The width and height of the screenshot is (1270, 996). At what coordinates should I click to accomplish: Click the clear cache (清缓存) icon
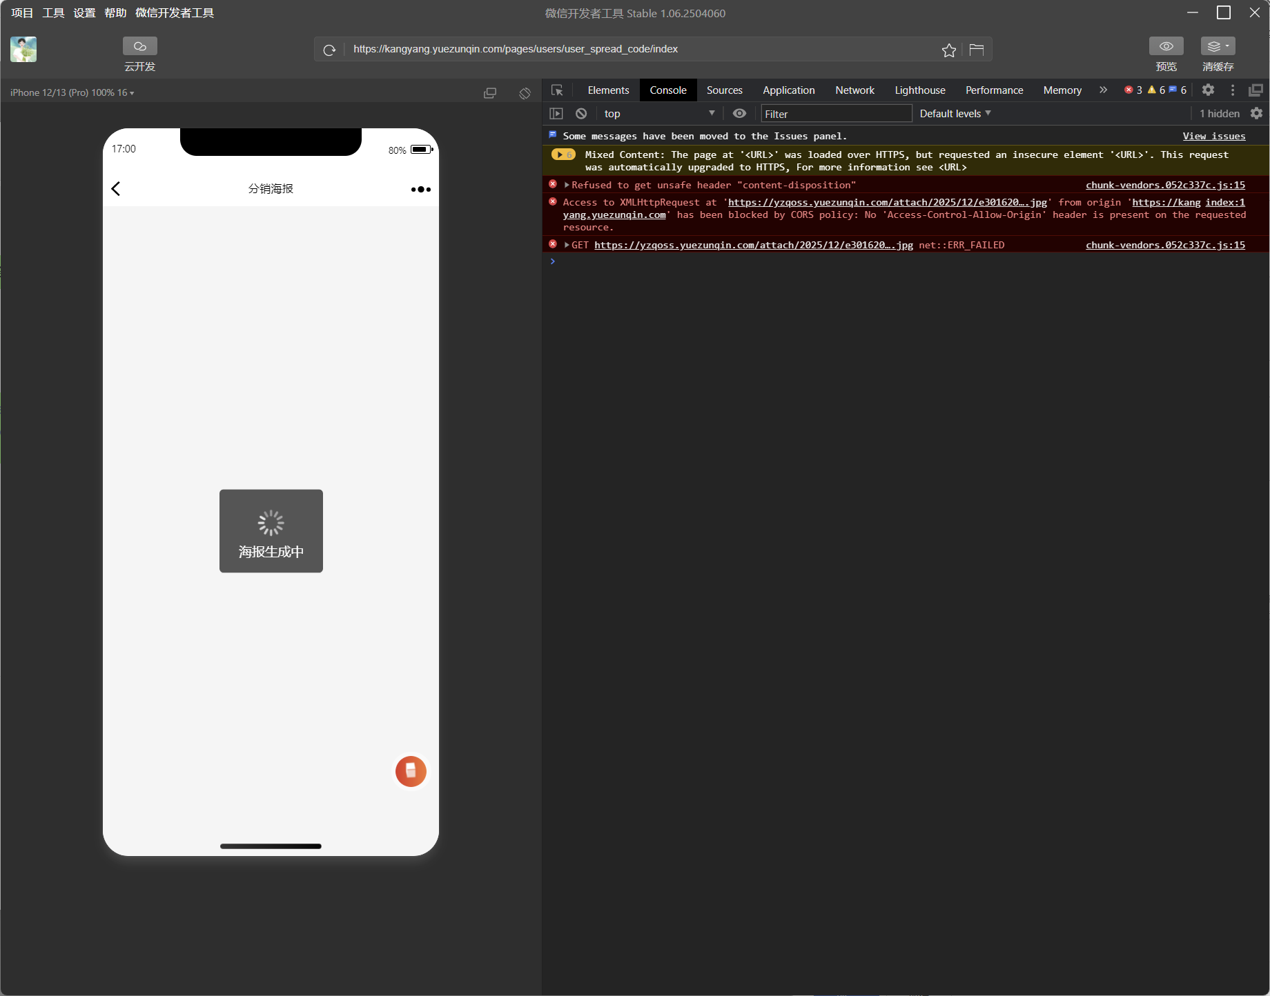coord(1218,46)
